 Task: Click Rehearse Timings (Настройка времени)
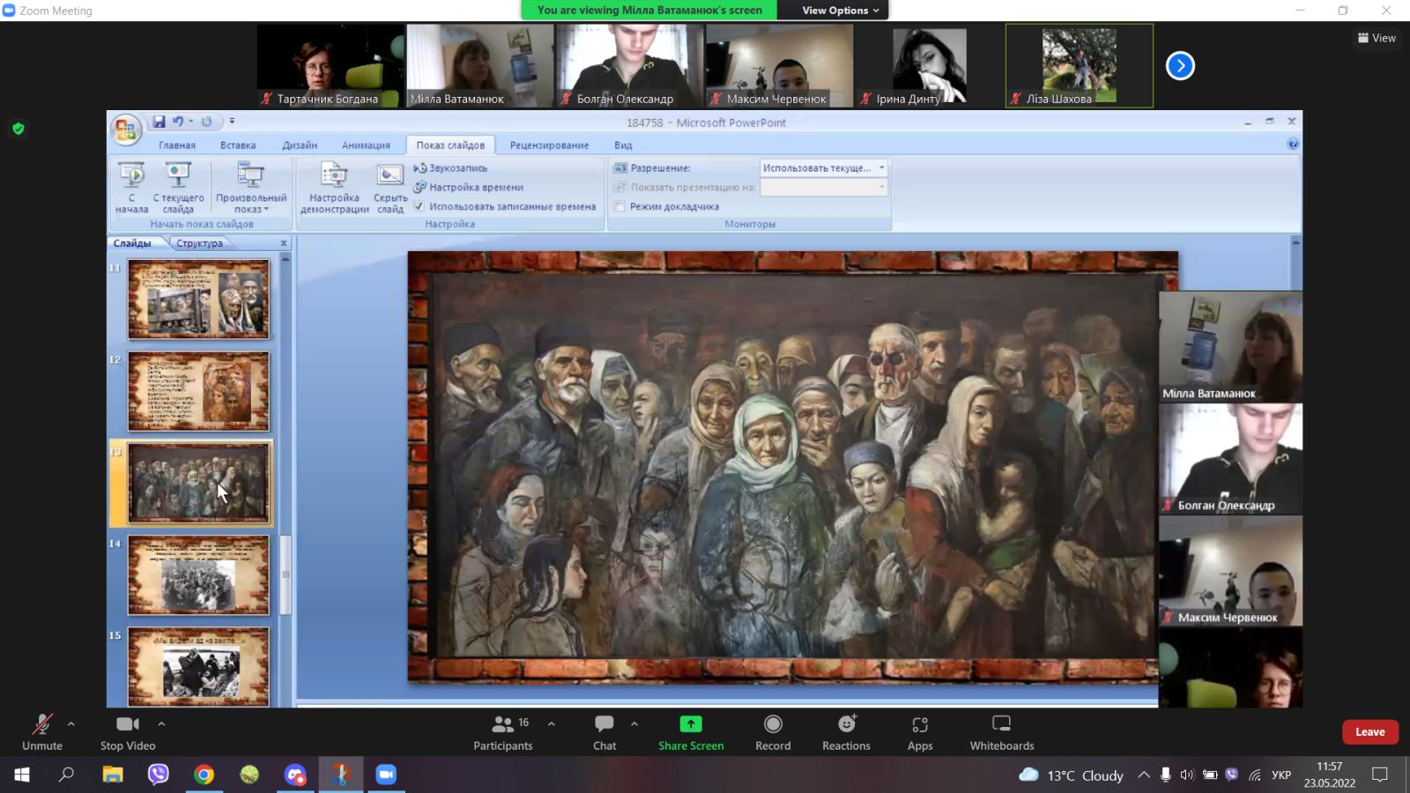[469, 187]
